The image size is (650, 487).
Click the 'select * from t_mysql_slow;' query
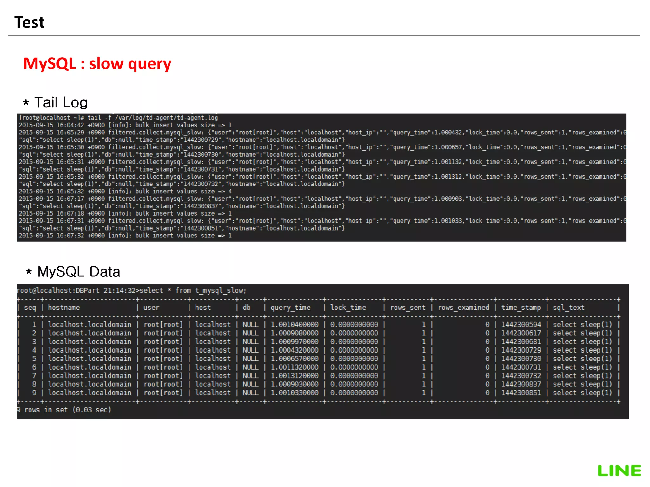(x=193, y=290)
